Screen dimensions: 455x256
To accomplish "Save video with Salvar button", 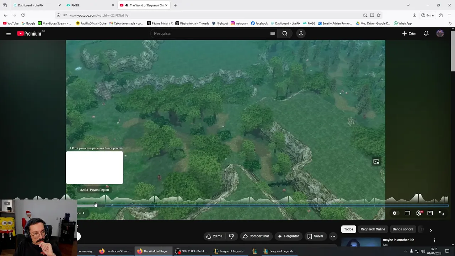I will (x=315, y=236).
